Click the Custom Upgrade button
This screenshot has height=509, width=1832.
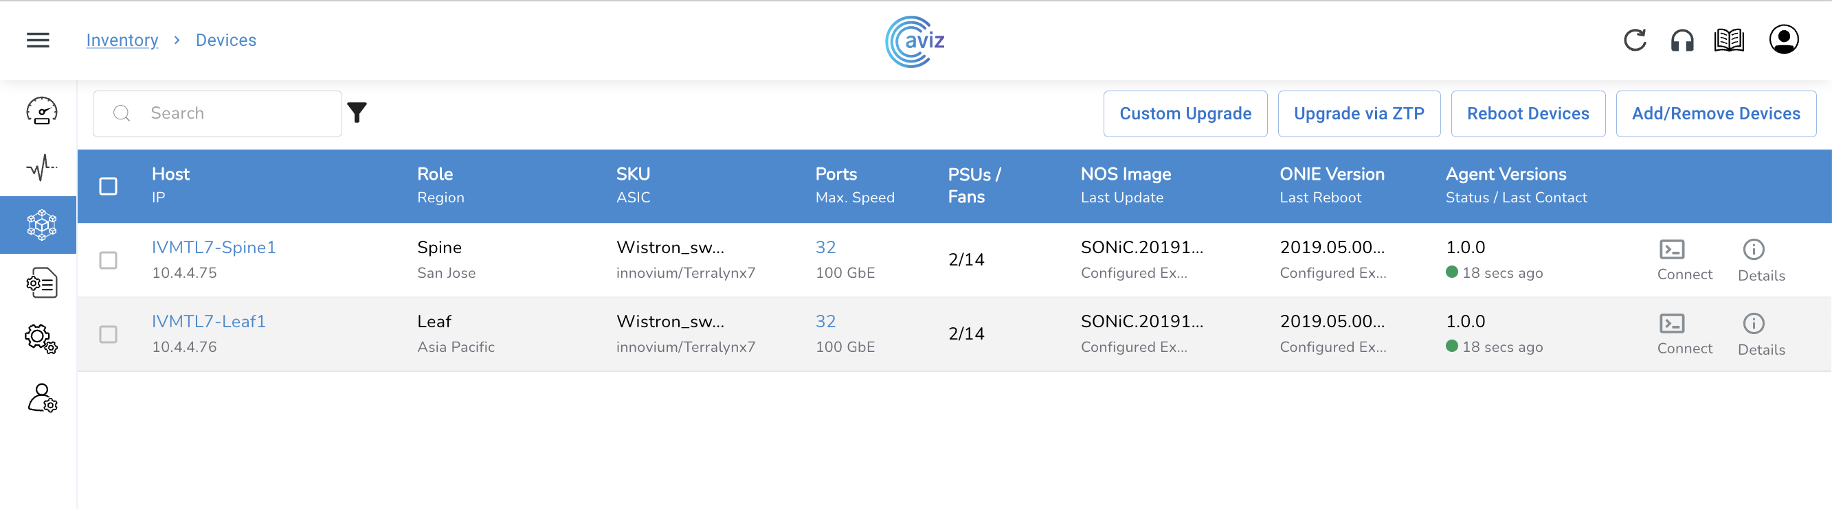point(1185,114)
